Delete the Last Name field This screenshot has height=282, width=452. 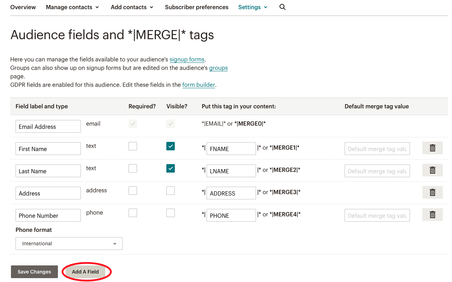tap(432, 170)
